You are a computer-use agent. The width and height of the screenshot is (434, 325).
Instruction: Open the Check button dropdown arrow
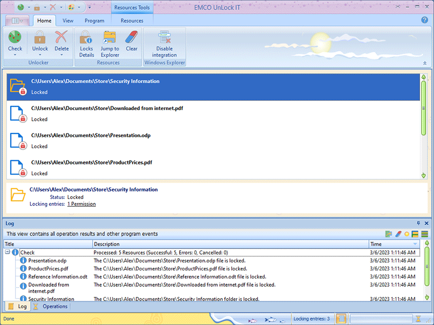[x=15, y=55]
